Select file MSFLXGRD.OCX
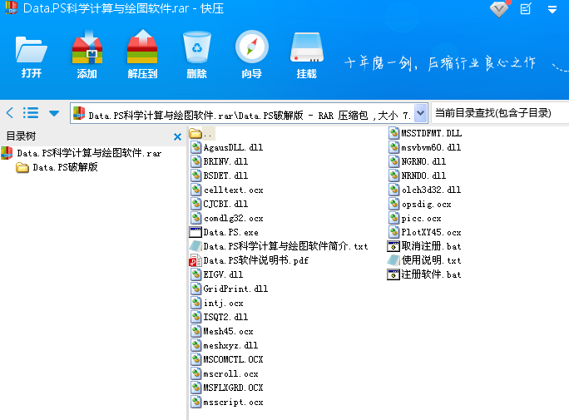This screenshot has height=420, width=569. (x=227, y=388)
